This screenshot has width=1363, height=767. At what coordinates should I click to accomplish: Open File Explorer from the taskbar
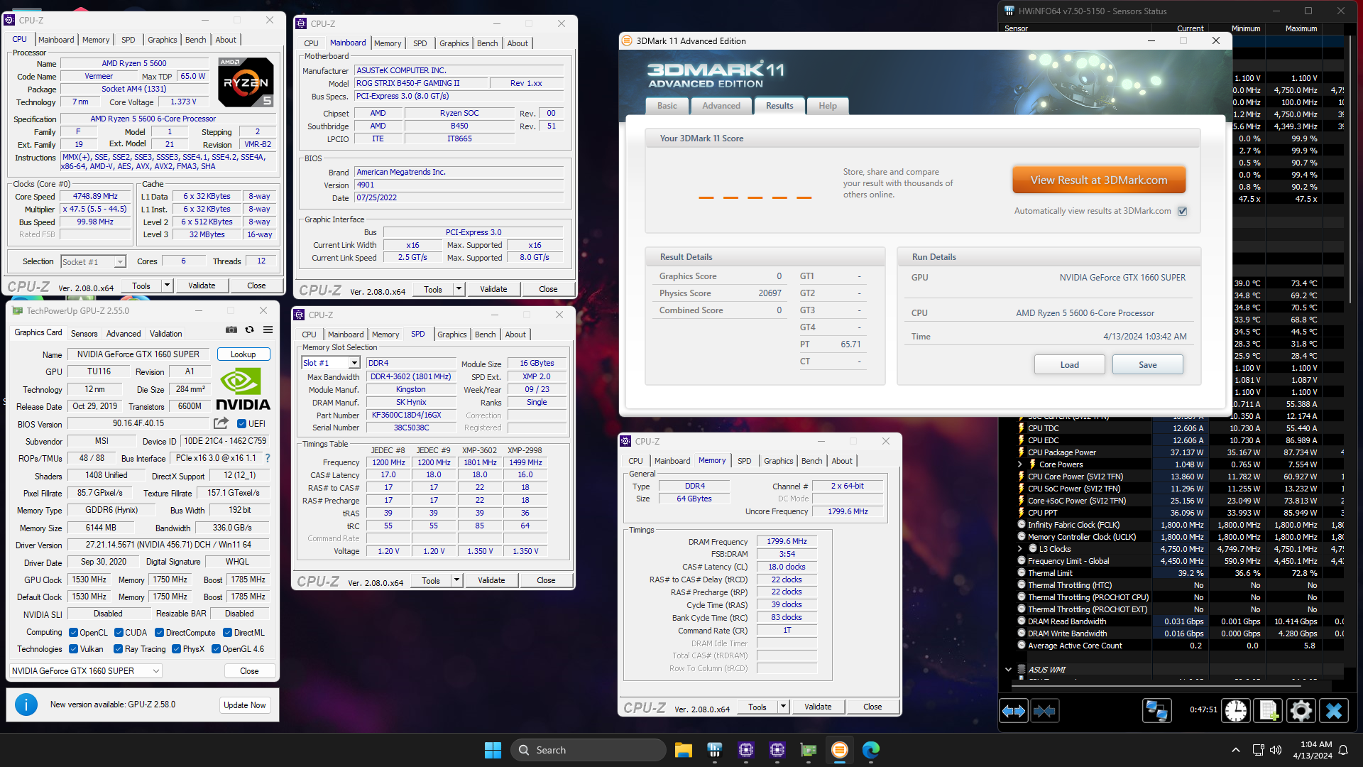(x=683, y=750)
